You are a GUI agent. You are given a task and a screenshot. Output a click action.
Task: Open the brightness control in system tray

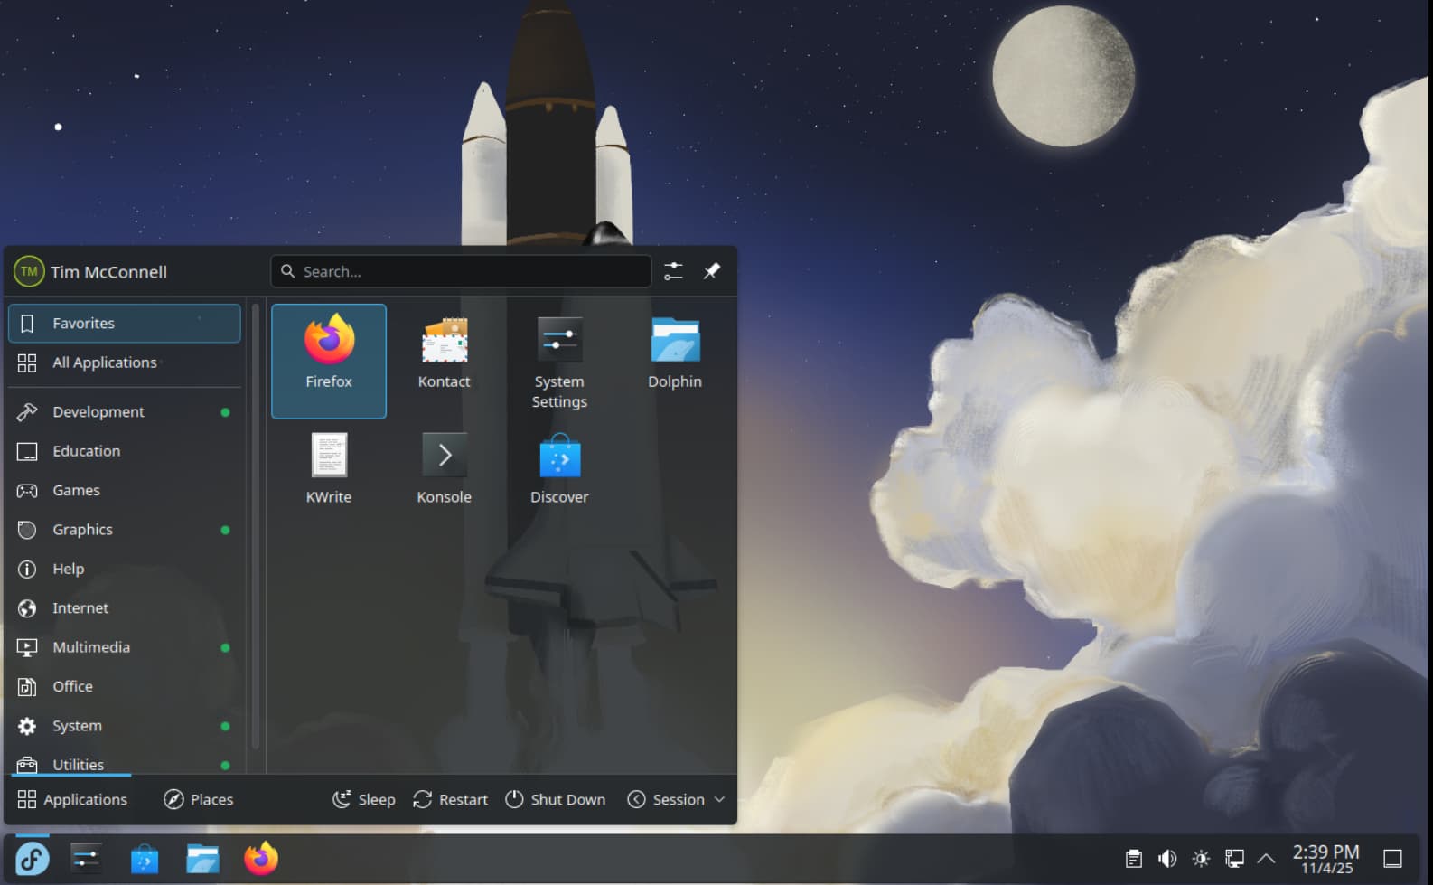(1201, 858)
